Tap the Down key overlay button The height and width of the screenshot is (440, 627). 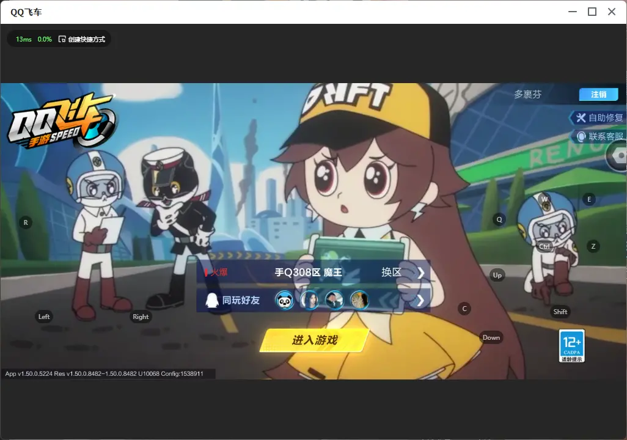tap(491, 337)
